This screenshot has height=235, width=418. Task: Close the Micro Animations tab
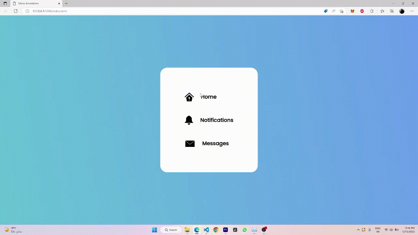coord(59,3)
